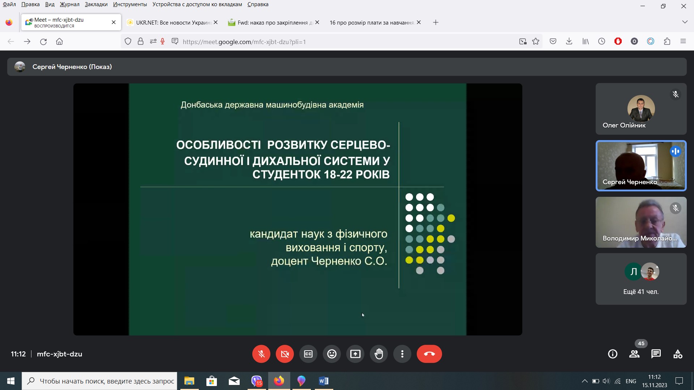Click Сергей Черненко (Показ) presentation header
Image resolution: width=694 pixels, height=390 pixels.
(347, 67)
